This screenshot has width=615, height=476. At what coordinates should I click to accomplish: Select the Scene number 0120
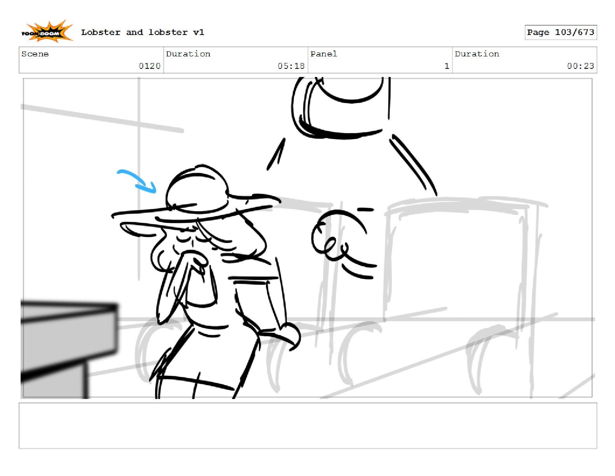click(150, 66)
